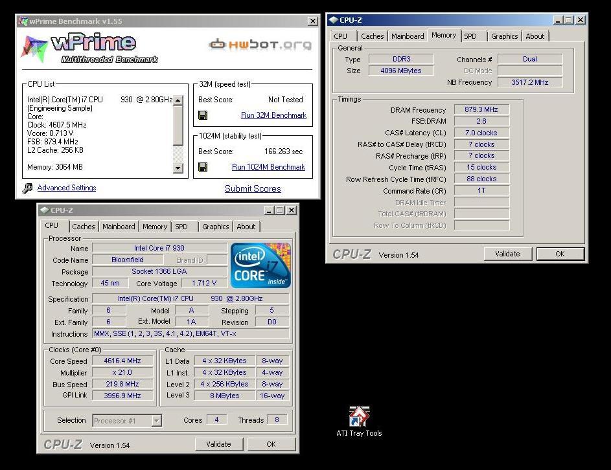This screenshot has width=611, height=470.
Task: Switch to Graphics tab in processor CPU-Z window
Action: [216, 227]
